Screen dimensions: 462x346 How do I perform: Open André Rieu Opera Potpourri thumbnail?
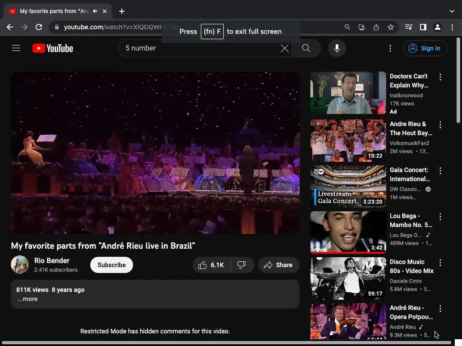(x=348, y=321)
